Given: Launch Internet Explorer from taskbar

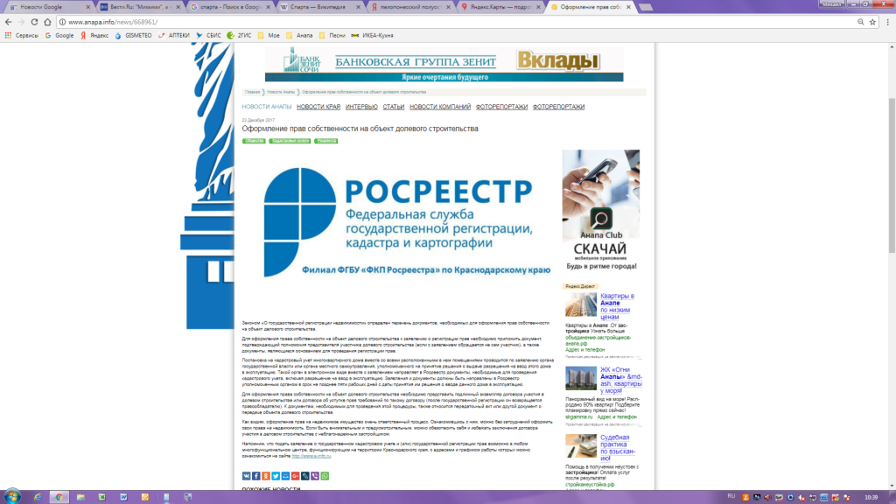Looking at the screenshot, I should [38, 497].
